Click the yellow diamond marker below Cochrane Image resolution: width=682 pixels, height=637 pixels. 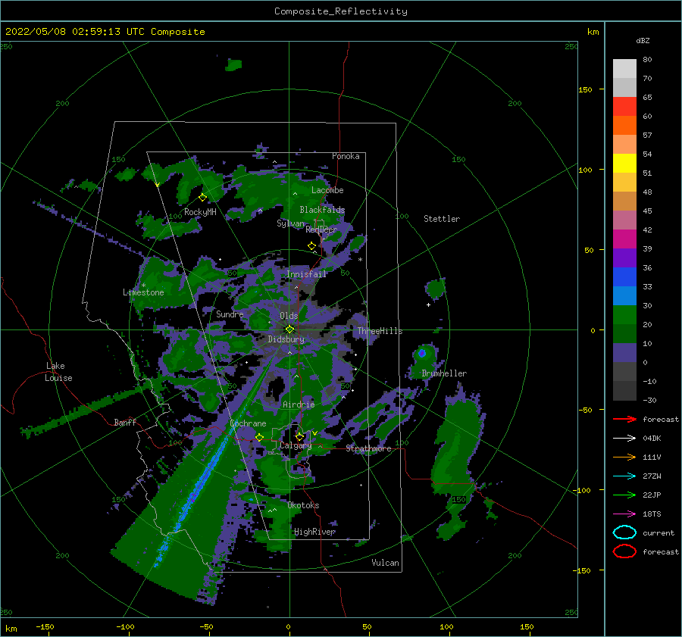259,437
